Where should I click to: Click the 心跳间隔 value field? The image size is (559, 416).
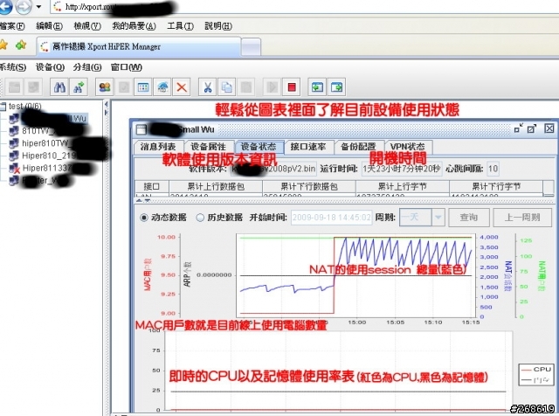point(493,169)
